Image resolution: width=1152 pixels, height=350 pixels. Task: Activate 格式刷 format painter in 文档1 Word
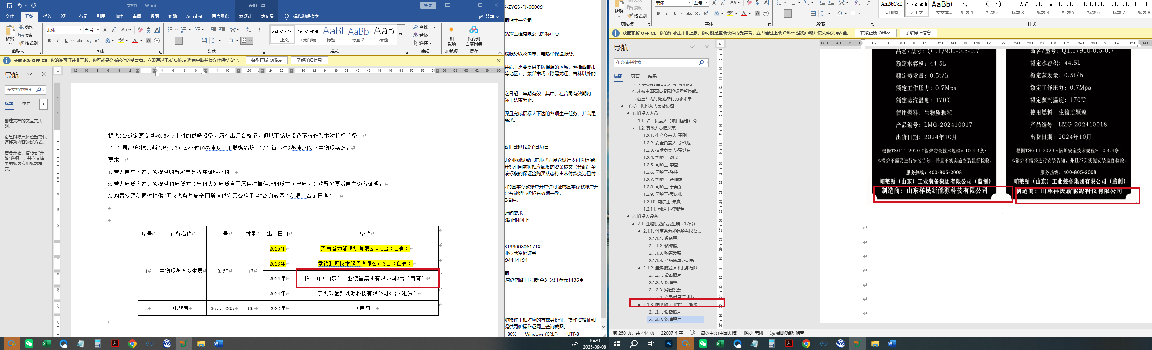click(x=28, y=43)
